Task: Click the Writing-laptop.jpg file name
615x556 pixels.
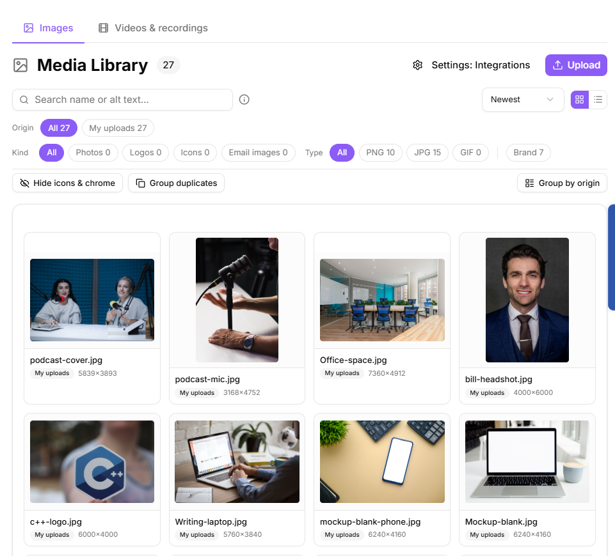Action: click(x=211, y=522)
